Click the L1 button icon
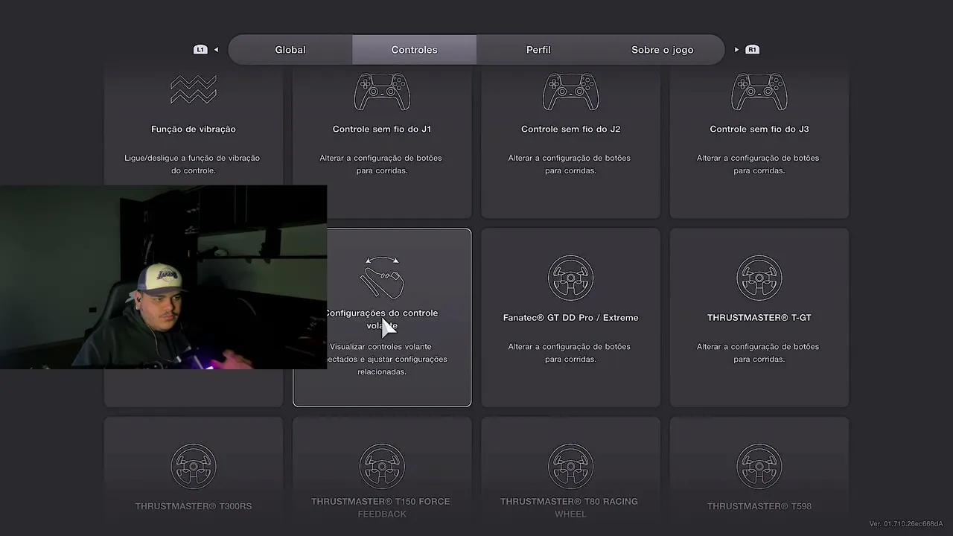The width and height of the screenshot is (953, 536). (x=200, y=50)
